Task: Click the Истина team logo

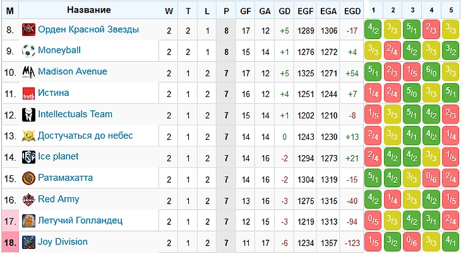Action: 28,93
